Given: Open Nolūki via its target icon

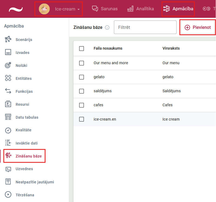Looking at the screenshot, I should click(x=8, y=65).
